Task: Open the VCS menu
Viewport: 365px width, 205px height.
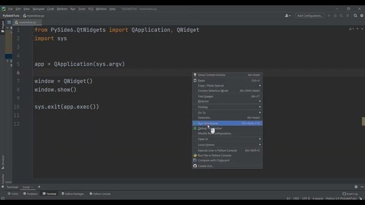Action: [91, 9]
